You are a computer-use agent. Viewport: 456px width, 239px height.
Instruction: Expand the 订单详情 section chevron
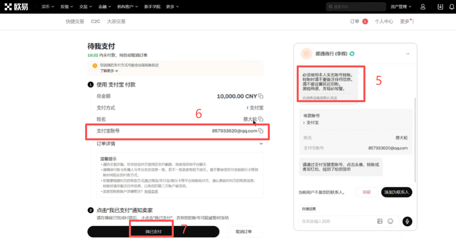pyautogui.click(x=261, y=144)
